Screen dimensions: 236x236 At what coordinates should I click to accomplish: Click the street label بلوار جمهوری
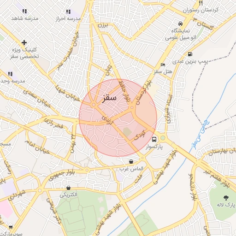point(62,175)
